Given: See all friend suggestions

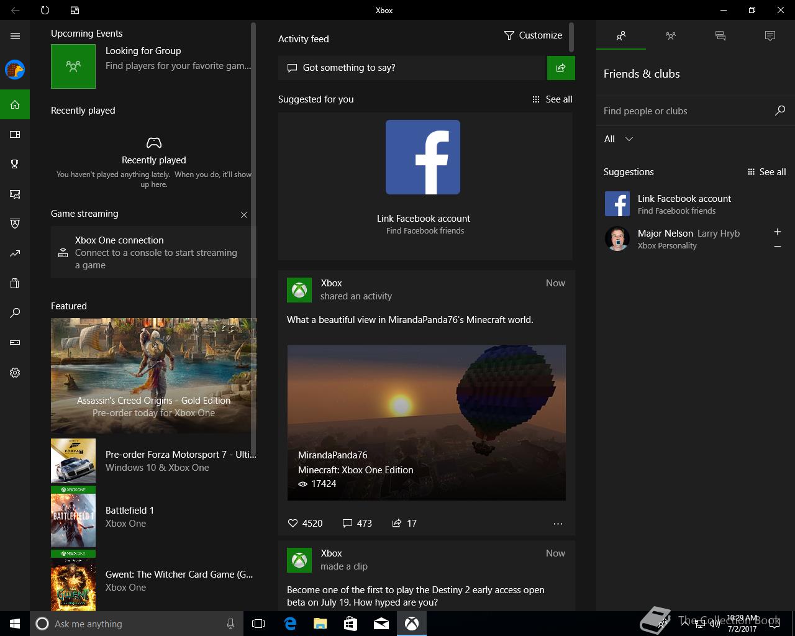Looking at the screenshot, I should 766,172.
